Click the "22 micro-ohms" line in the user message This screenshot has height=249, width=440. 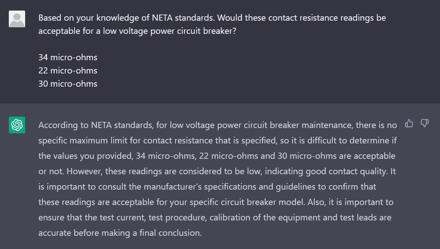coord(68,70)
